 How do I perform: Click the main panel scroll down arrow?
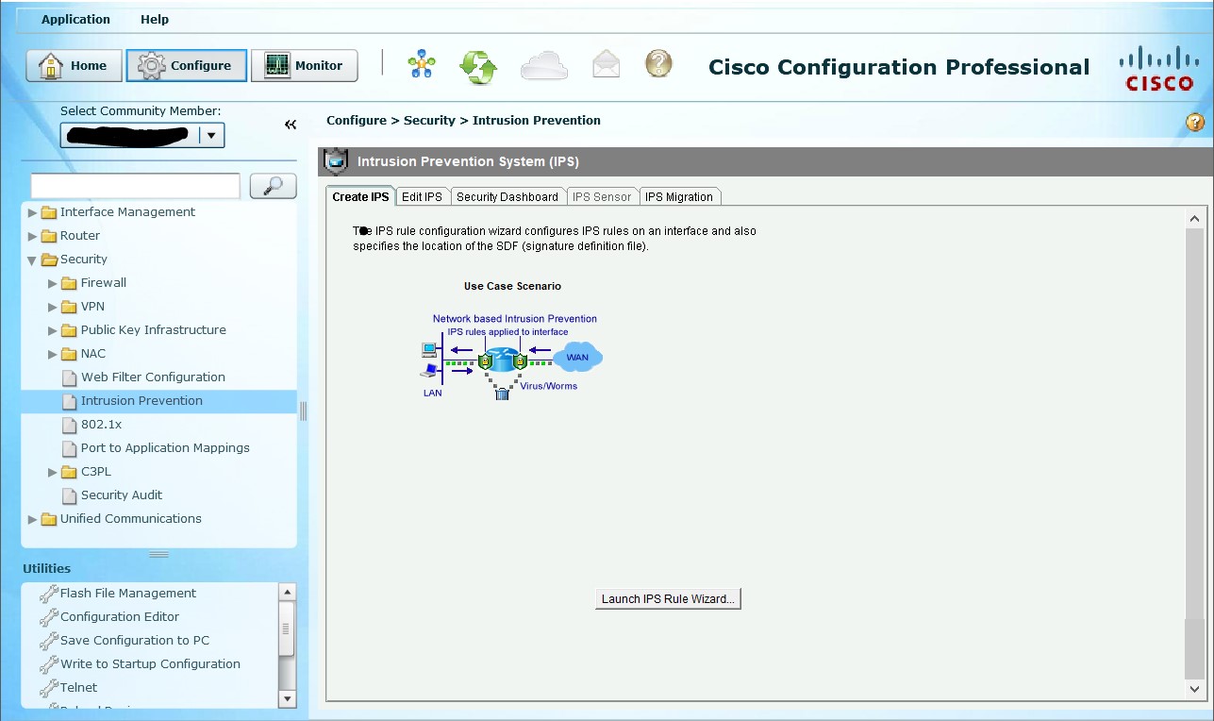point(1195,690)
